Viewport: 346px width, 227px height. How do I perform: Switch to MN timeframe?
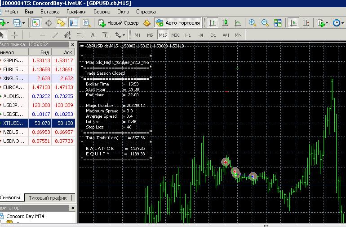coord(238,35)
